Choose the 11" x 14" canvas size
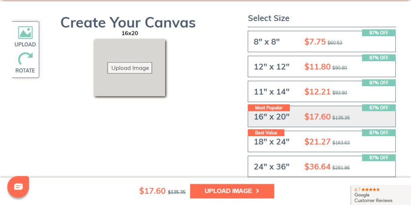This screenshot has height=205, width=411. 321,92
